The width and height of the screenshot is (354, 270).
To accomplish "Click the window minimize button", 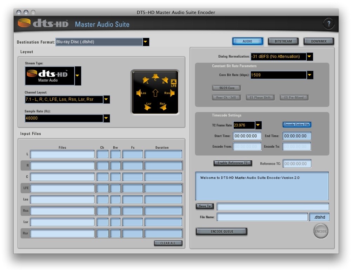I will (x=26, y=12).
